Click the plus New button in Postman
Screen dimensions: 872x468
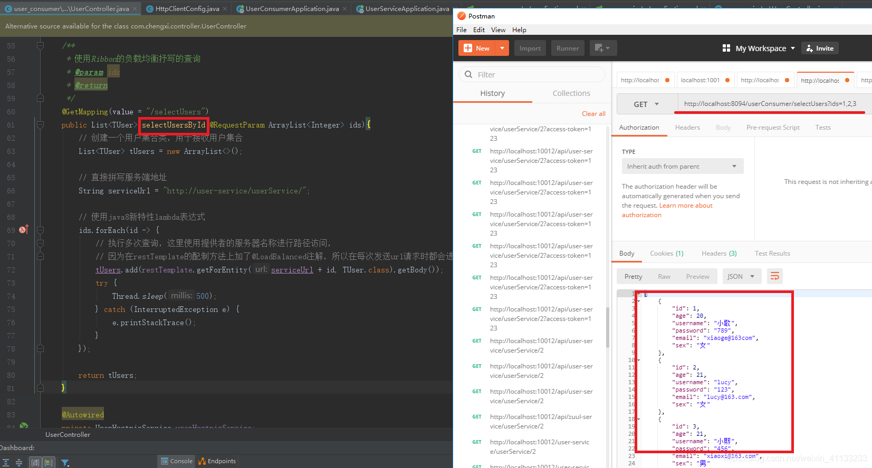click(x=477, y=48)
